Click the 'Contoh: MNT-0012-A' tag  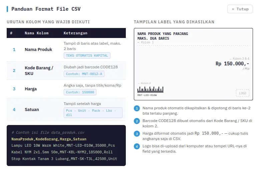pos(84,74)
